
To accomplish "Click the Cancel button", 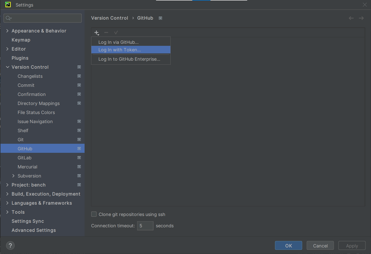I will tap(320, 245).
